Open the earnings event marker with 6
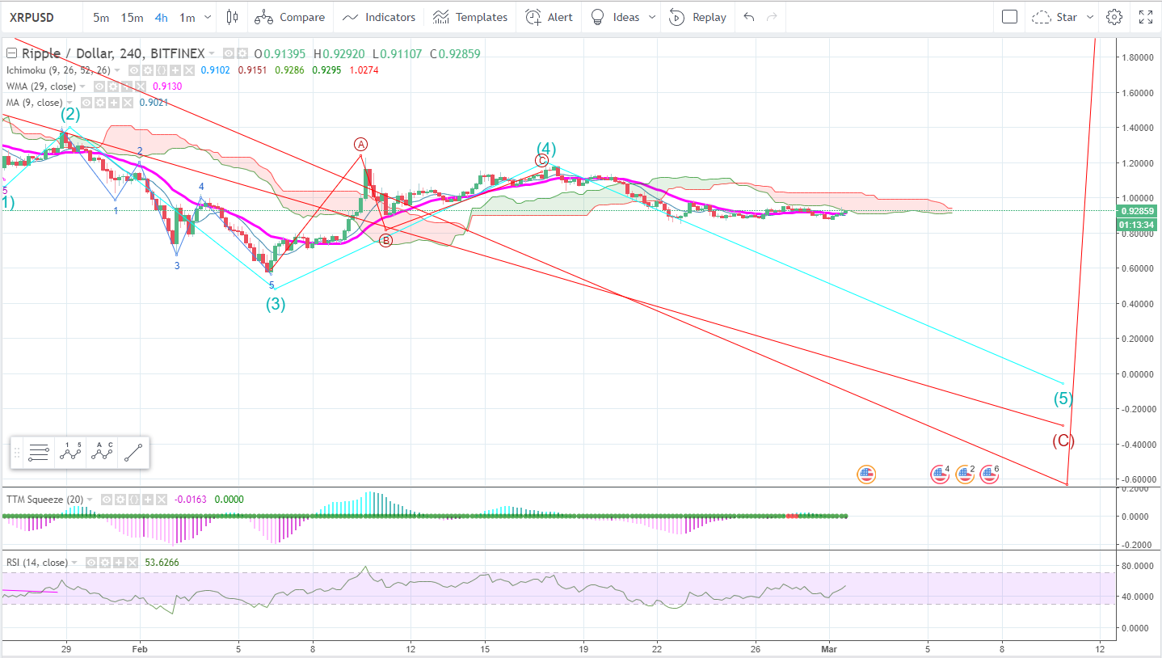The height and width of the screenshot is (658, 1162). pos(990,475)
